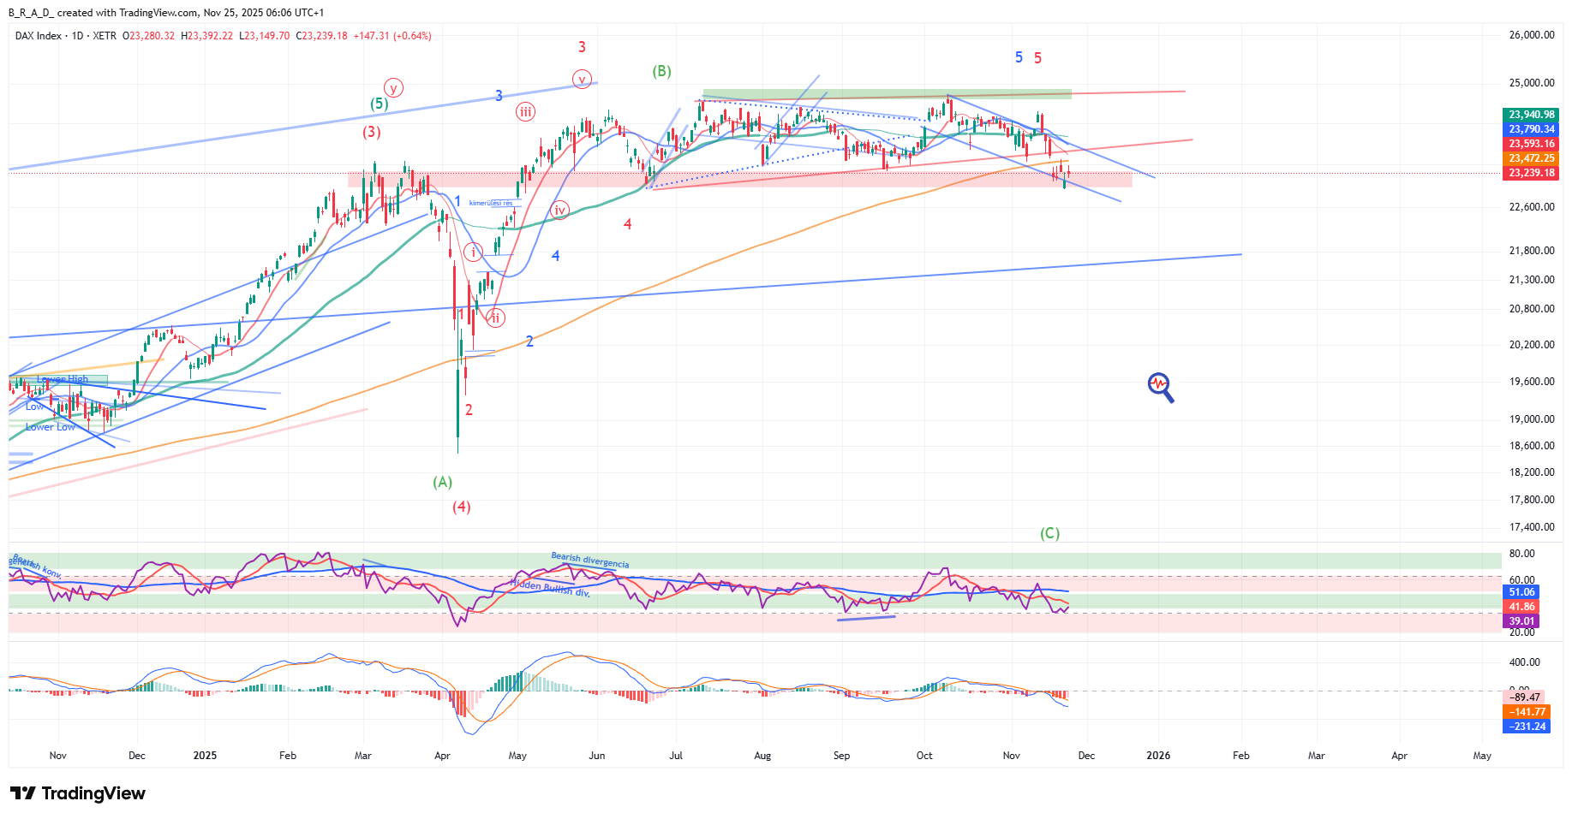Select the green (C) wave label
This screenshot has width=1572, height=819.
coord(1049,534)
